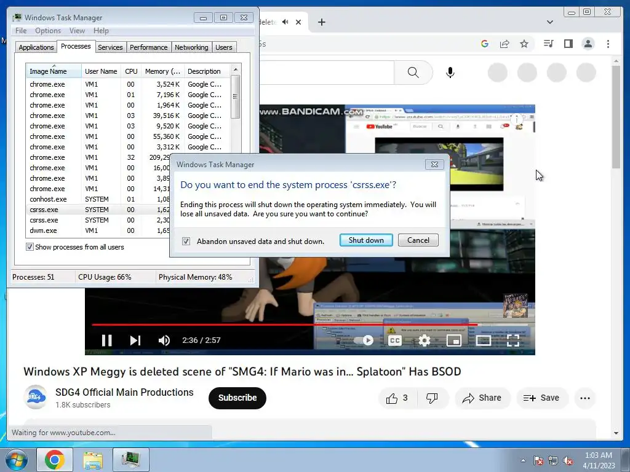This screenshot has height=472, width=630.
Task: Open Task Manager Options menu
Action: click(48, 31)
